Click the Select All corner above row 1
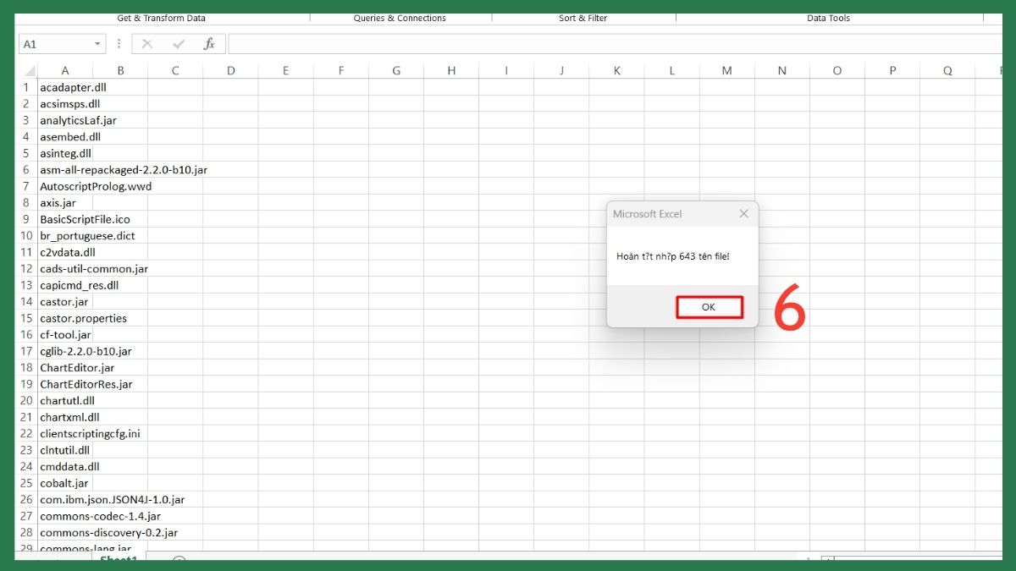The width and height of the screenshot is (1016, 571). 28,69
